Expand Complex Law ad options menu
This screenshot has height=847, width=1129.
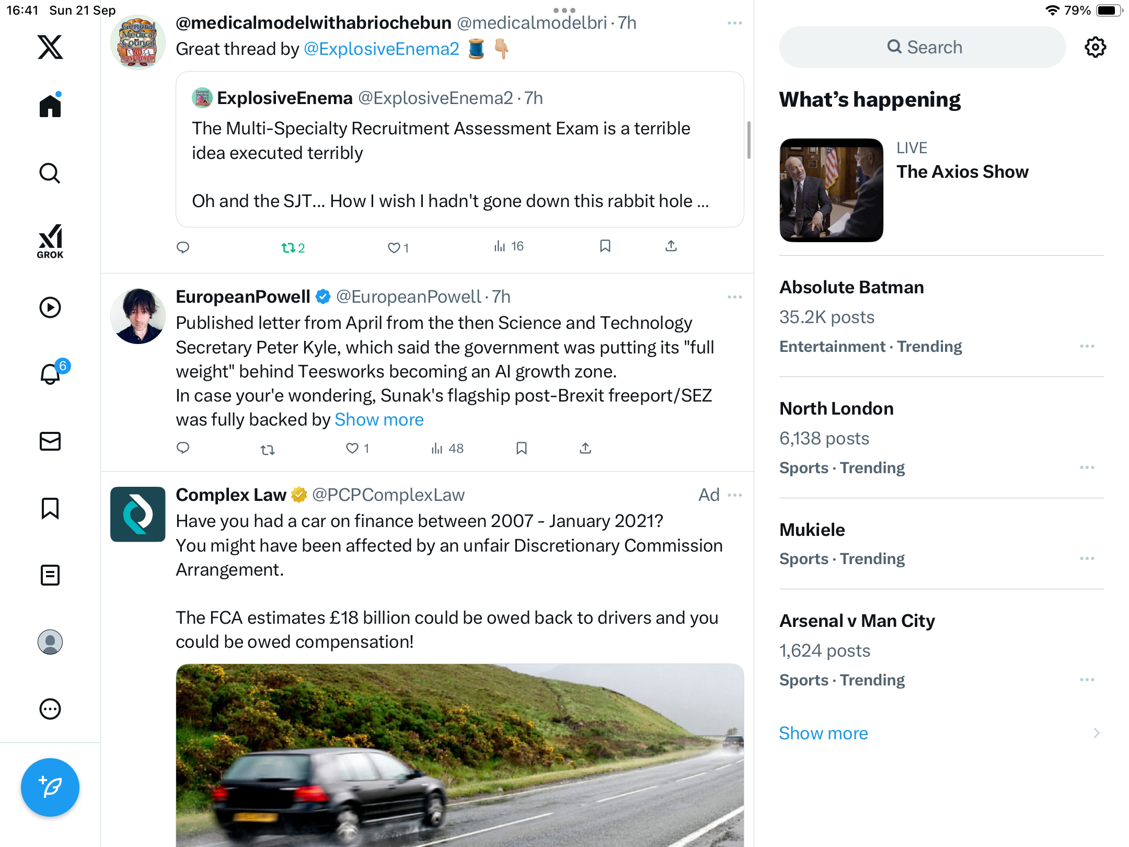point(734,495)
